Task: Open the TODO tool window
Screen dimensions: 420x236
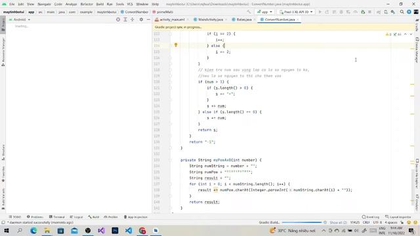Action: pos(14,217)
